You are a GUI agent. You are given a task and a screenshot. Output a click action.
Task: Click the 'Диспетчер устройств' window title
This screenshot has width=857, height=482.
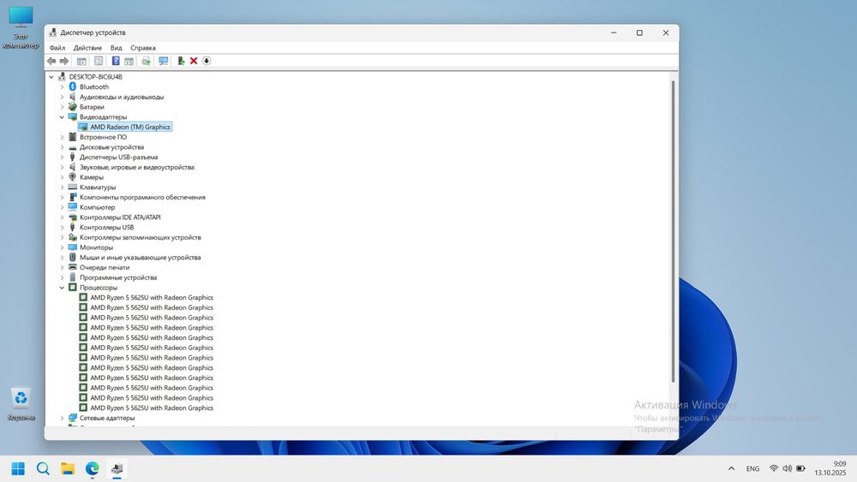point(93,33)
